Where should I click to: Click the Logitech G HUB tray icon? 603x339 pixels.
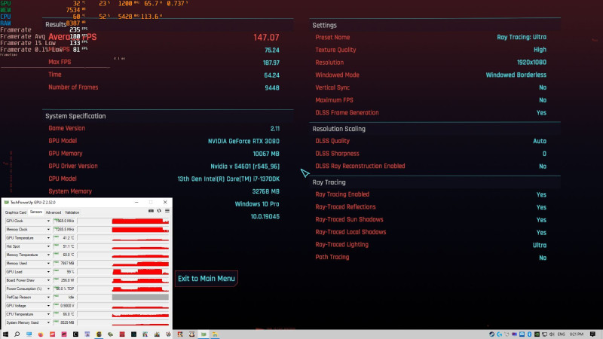pos(499,334)
